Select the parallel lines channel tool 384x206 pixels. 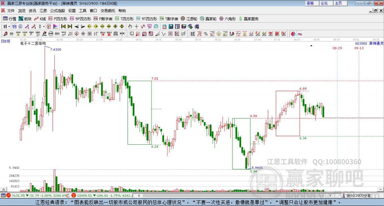[184, 34]
